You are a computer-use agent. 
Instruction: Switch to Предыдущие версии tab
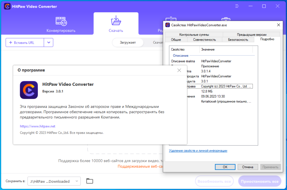click(251, 35)
